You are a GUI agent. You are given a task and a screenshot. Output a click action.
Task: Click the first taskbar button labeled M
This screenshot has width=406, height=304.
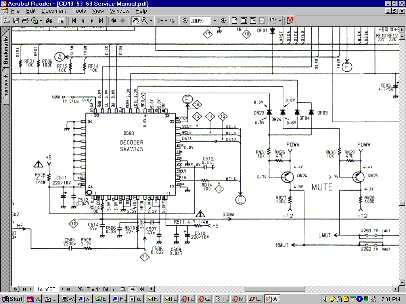[x=34, y=299]
